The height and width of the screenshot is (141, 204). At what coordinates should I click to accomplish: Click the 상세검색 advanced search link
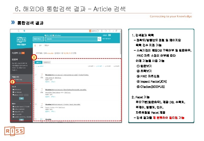pos(105,35)
